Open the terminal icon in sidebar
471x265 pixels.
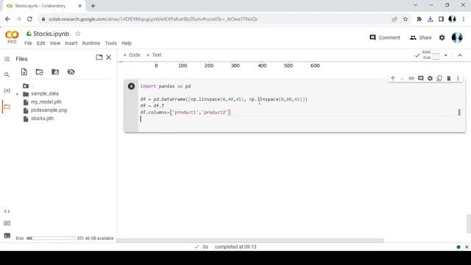(7, 236)
